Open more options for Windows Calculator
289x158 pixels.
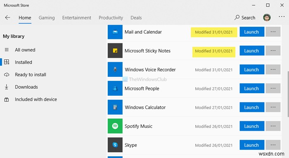point(273,107)
